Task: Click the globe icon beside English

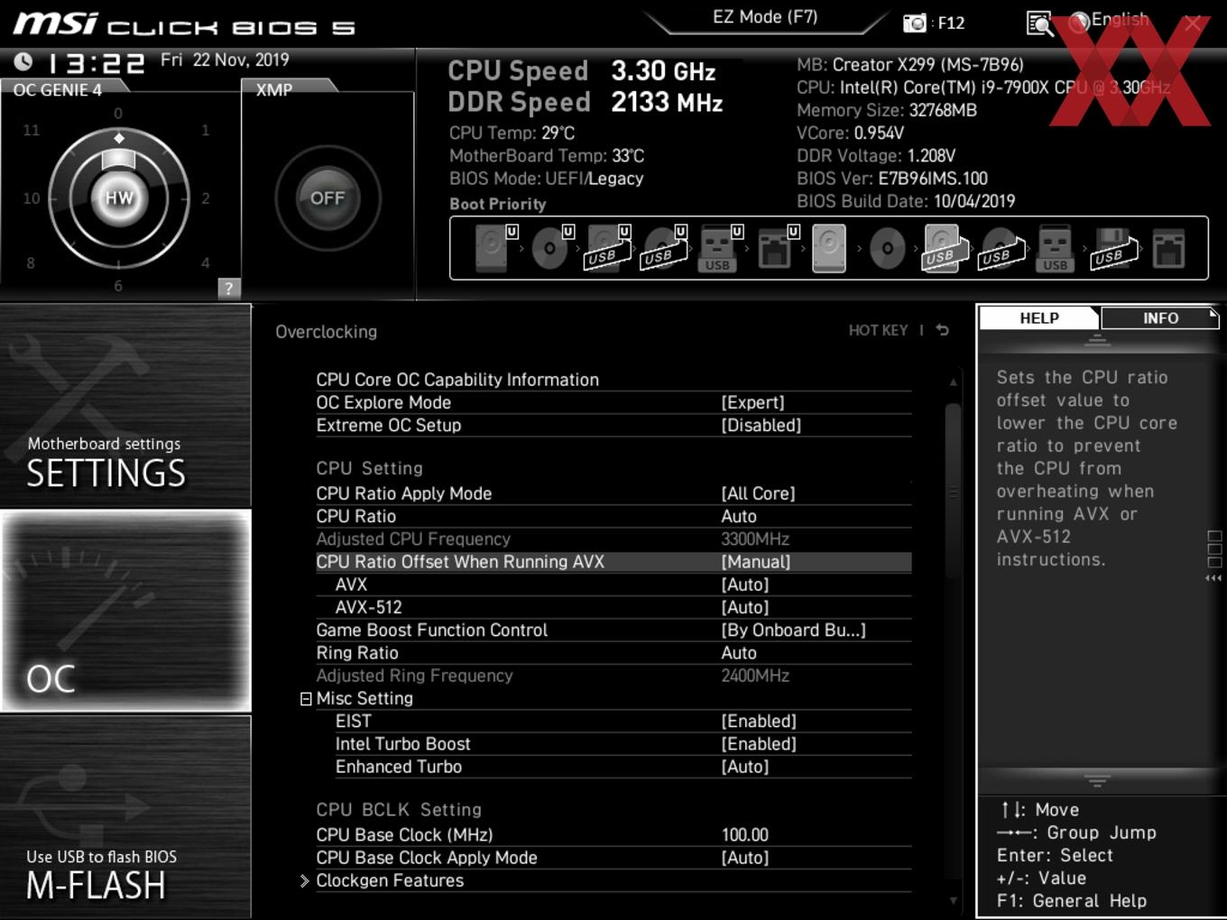Action: coord(1079,23)
